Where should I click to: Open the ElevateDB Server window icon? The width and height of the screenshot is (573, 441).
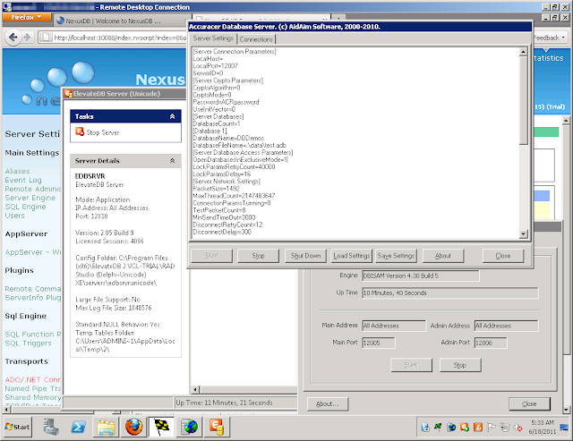(68, 93)
